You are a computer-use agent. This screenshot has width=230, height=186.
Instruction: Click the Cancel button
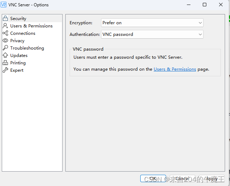click(x=182, y=178)
